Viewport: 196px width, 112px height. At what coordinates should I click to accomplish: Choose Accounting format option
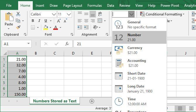coord(139,63)
